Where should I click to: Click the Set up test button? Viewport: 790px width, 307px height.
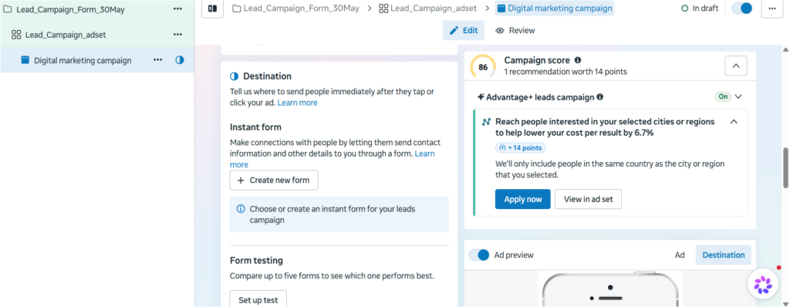tap(258, 299)
